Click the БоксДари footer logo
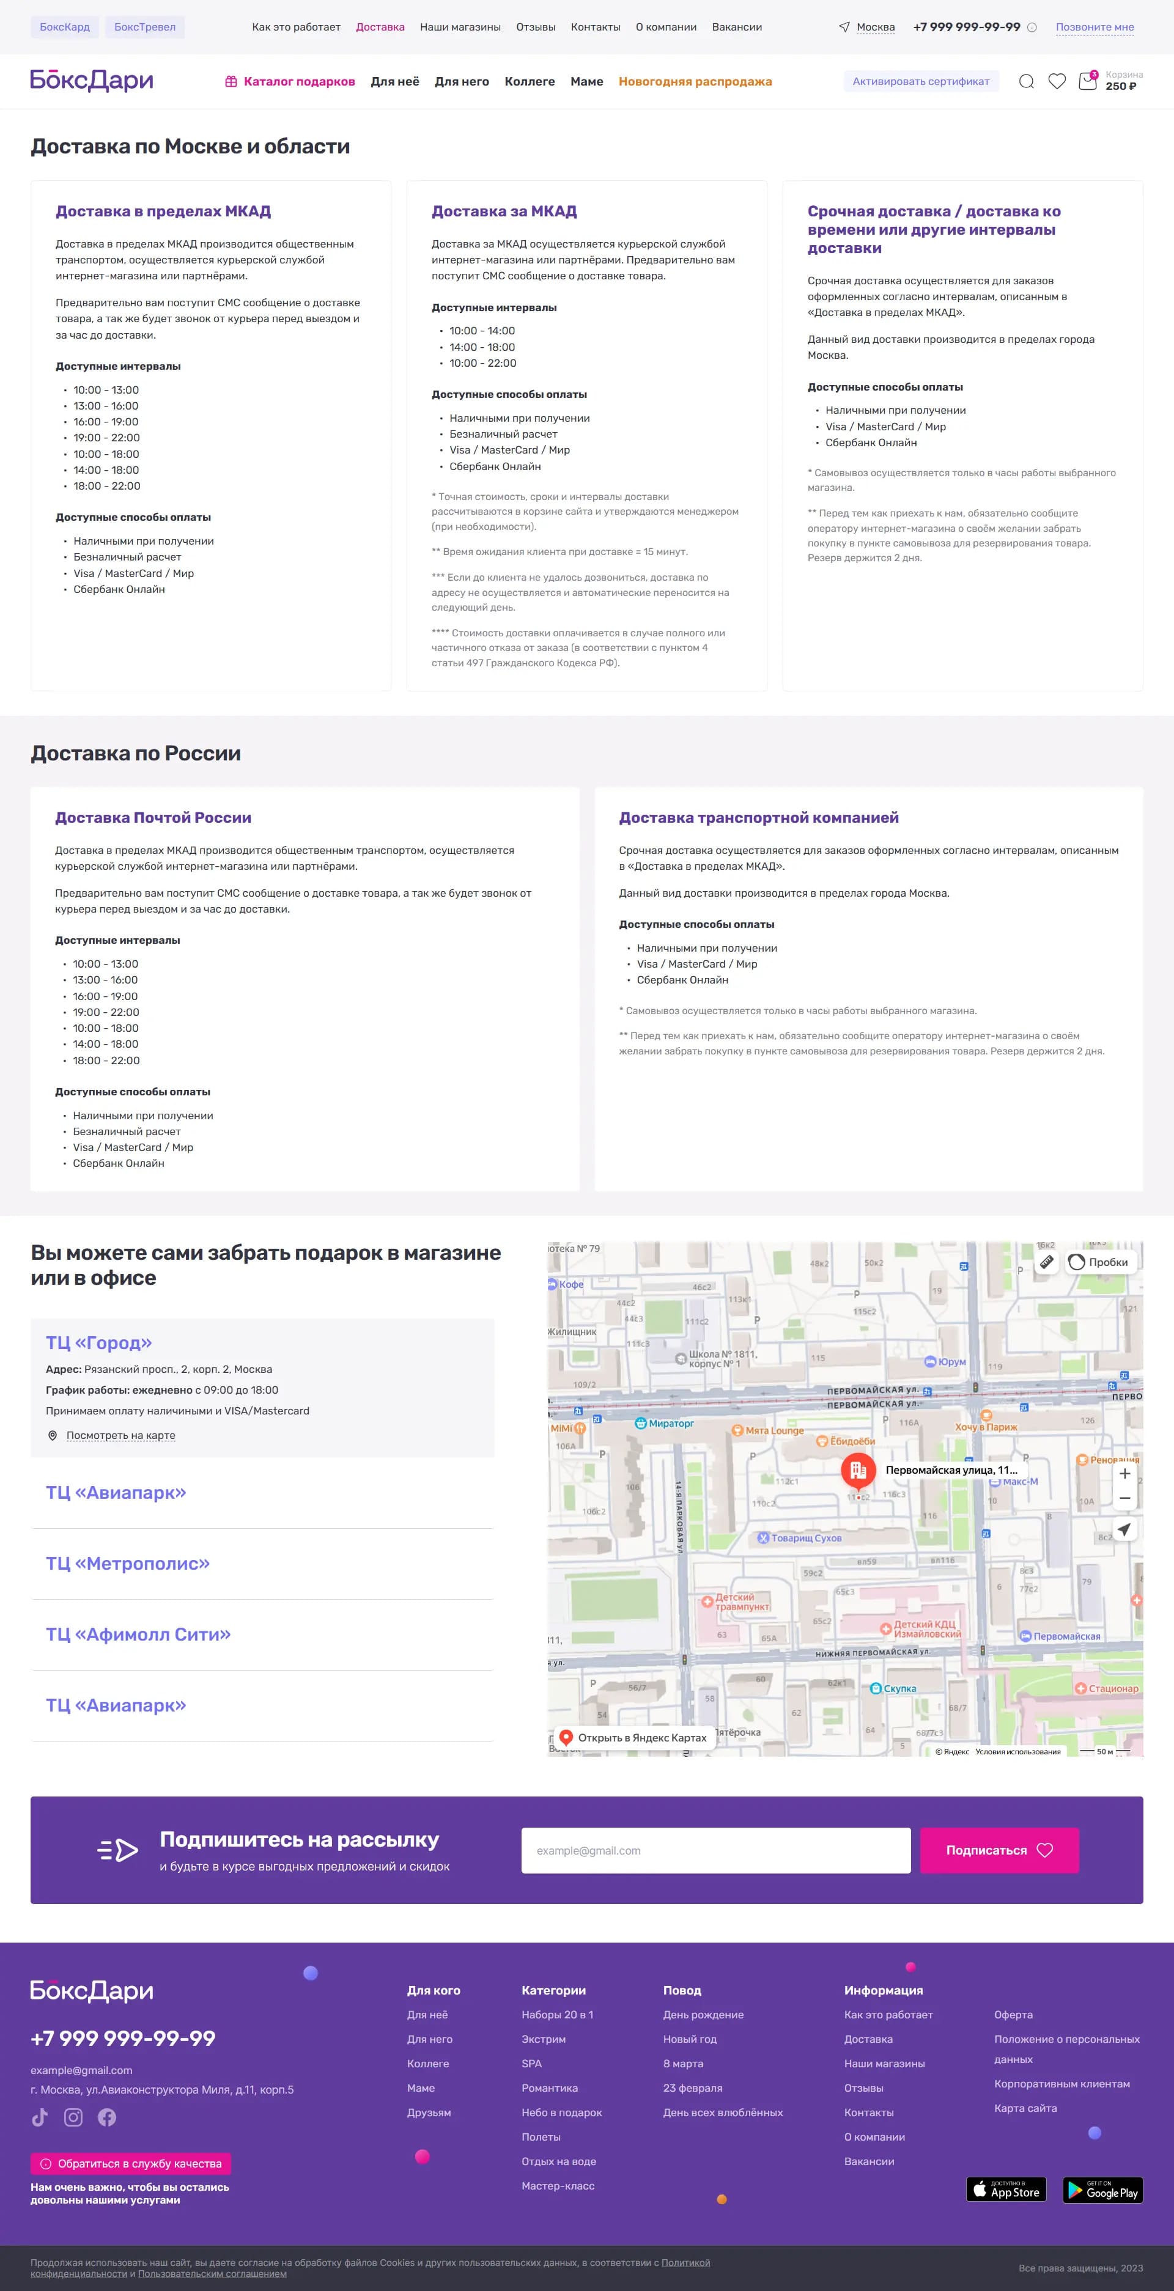The width and height of the screenshot is (1174, 2291). (x=92, y=1990)
